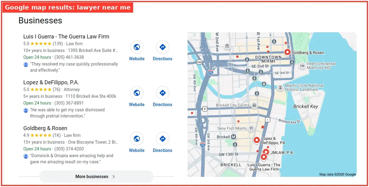Open Lopez & DeFilippo, P.A. listing
Image resolution: width=369 pixels, height=187 pixels.
coord(51,82)
